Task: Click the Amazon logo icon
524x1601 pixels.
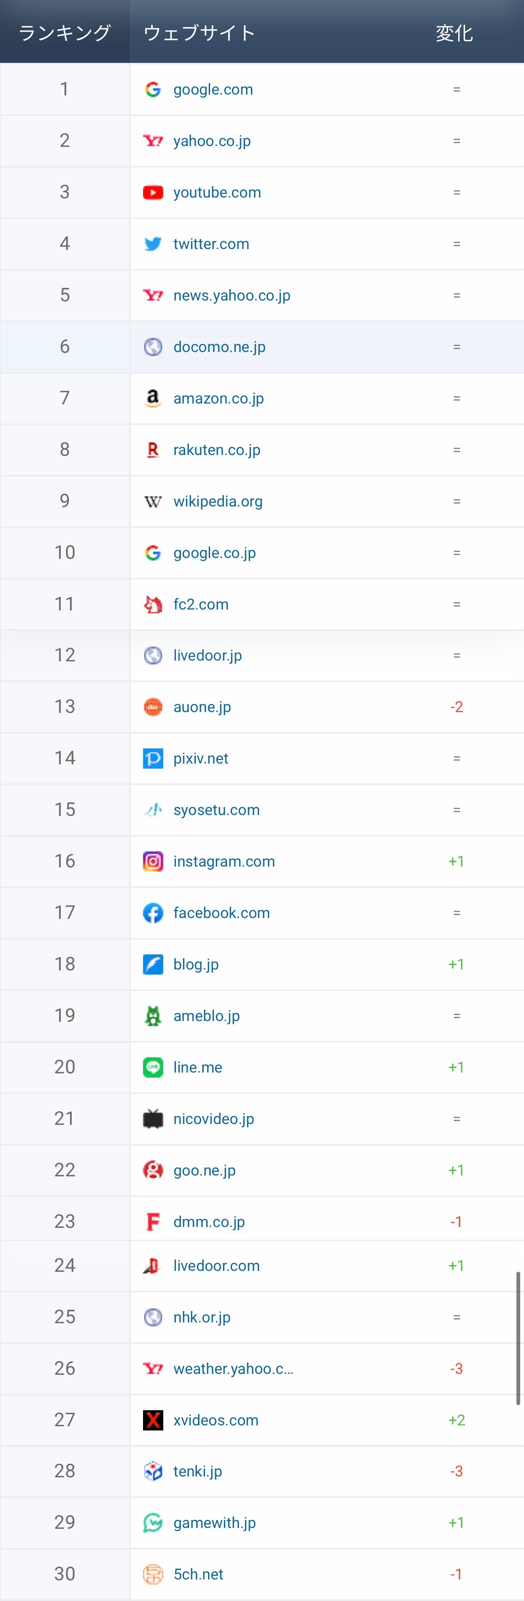Action: click(x=153, y=398)
